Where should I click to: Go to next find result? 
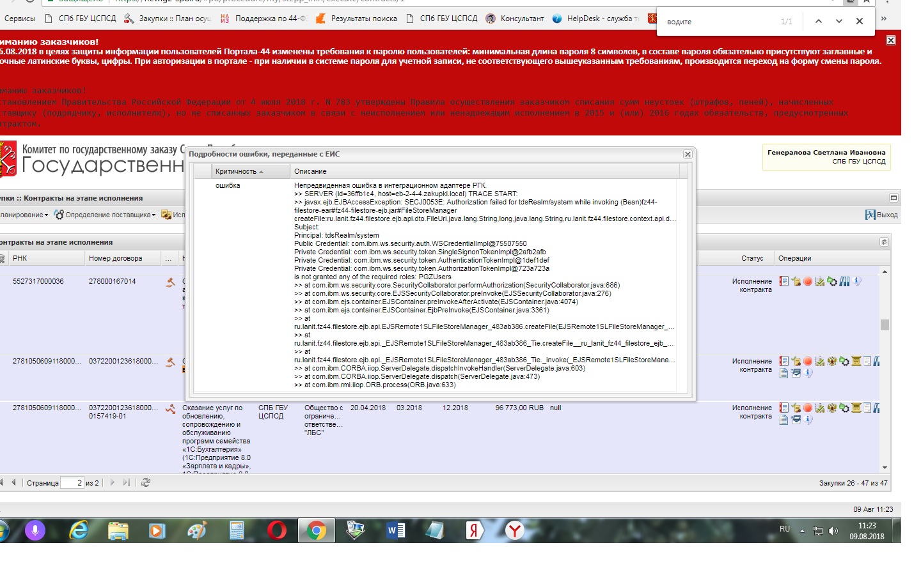[x=838, y=21]
